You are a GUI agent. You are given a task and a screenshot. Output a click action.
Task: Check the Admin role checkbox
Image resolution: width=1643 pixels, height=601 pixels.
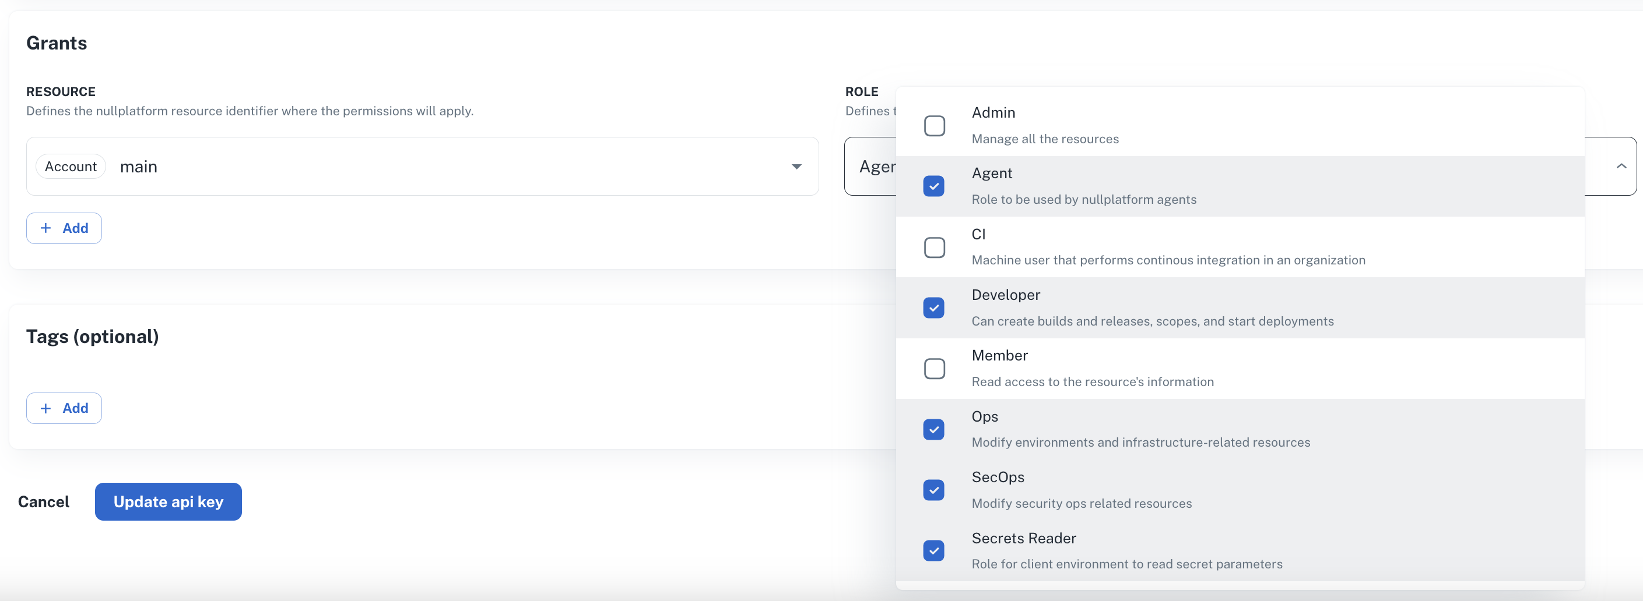(x=935, y=126)
